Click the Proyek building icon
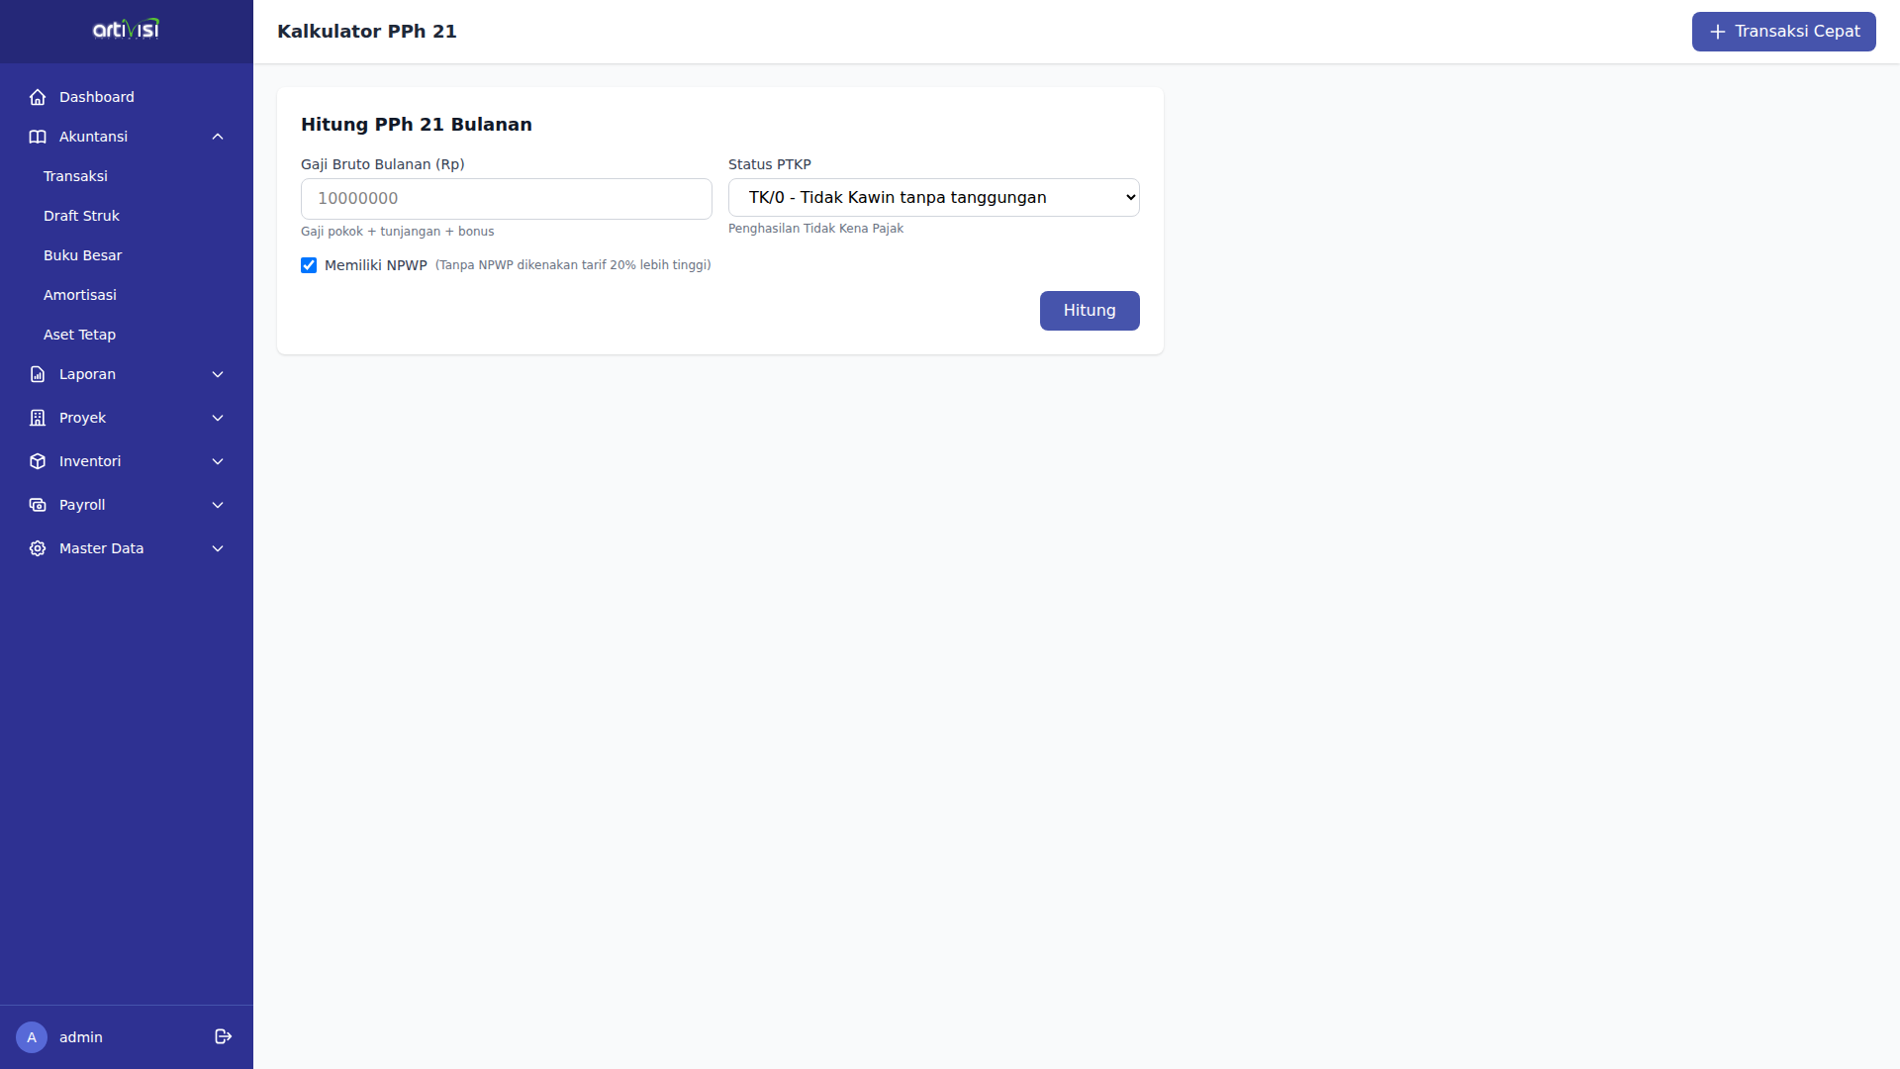1900x1069 pixels. [38, 418]
